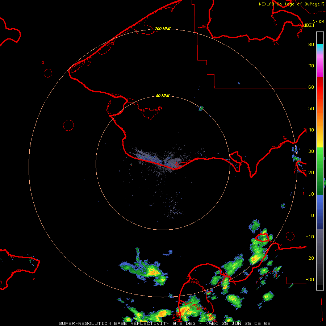Click the "-10" dBZ scale value
326x326 pixels.
(310, 237)
